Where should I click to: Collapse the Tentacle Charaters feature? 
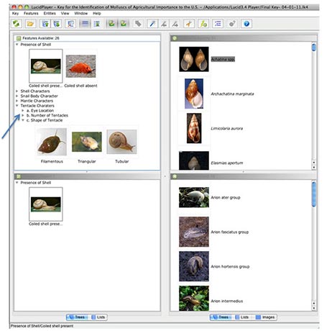(x=17, y=106)
